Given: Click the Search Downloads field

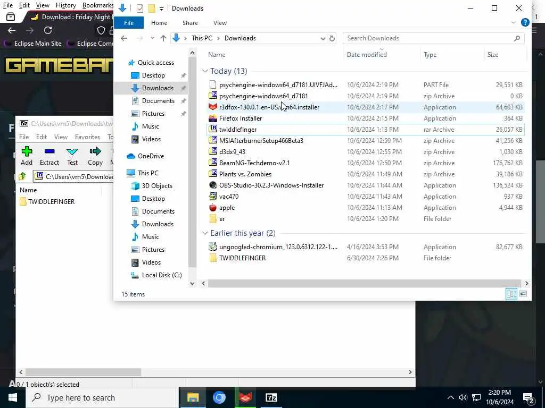Looking at the screenshot, I should [433, 38].
